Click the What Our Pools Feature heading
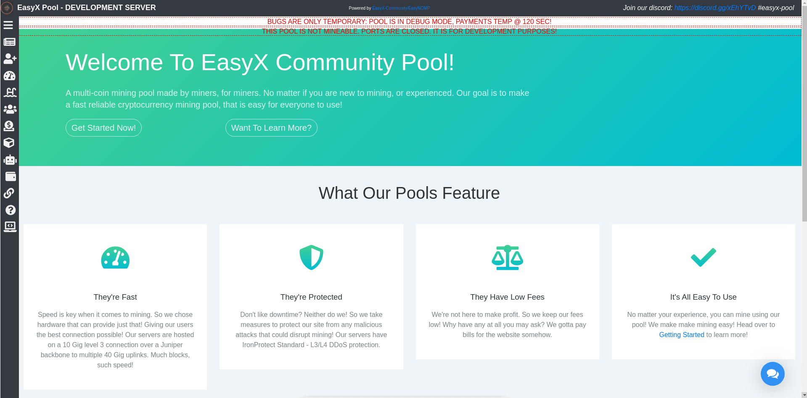Viewport: 807px width, 398px height. (x=409, y=193)
